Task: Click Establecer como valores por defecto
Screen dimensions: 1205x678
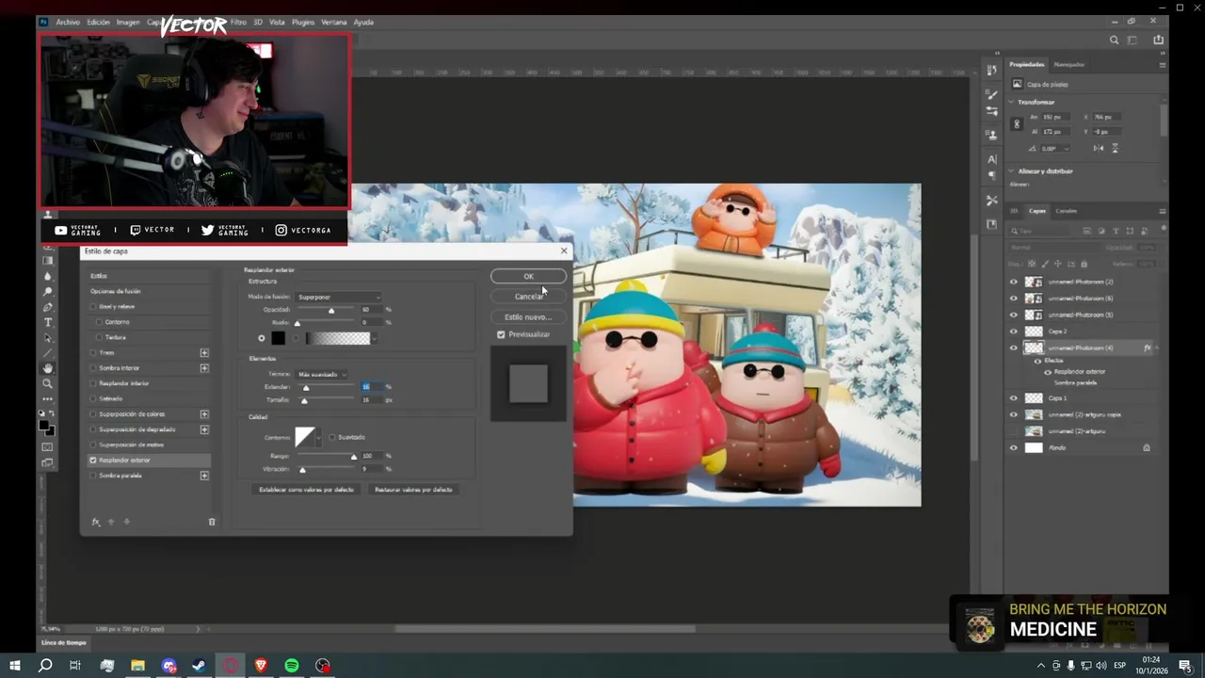Action: 307,490
